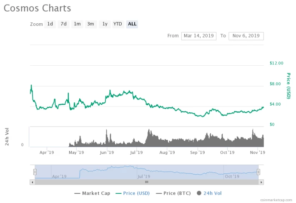Click the Zoom label

tap(36, 24)
